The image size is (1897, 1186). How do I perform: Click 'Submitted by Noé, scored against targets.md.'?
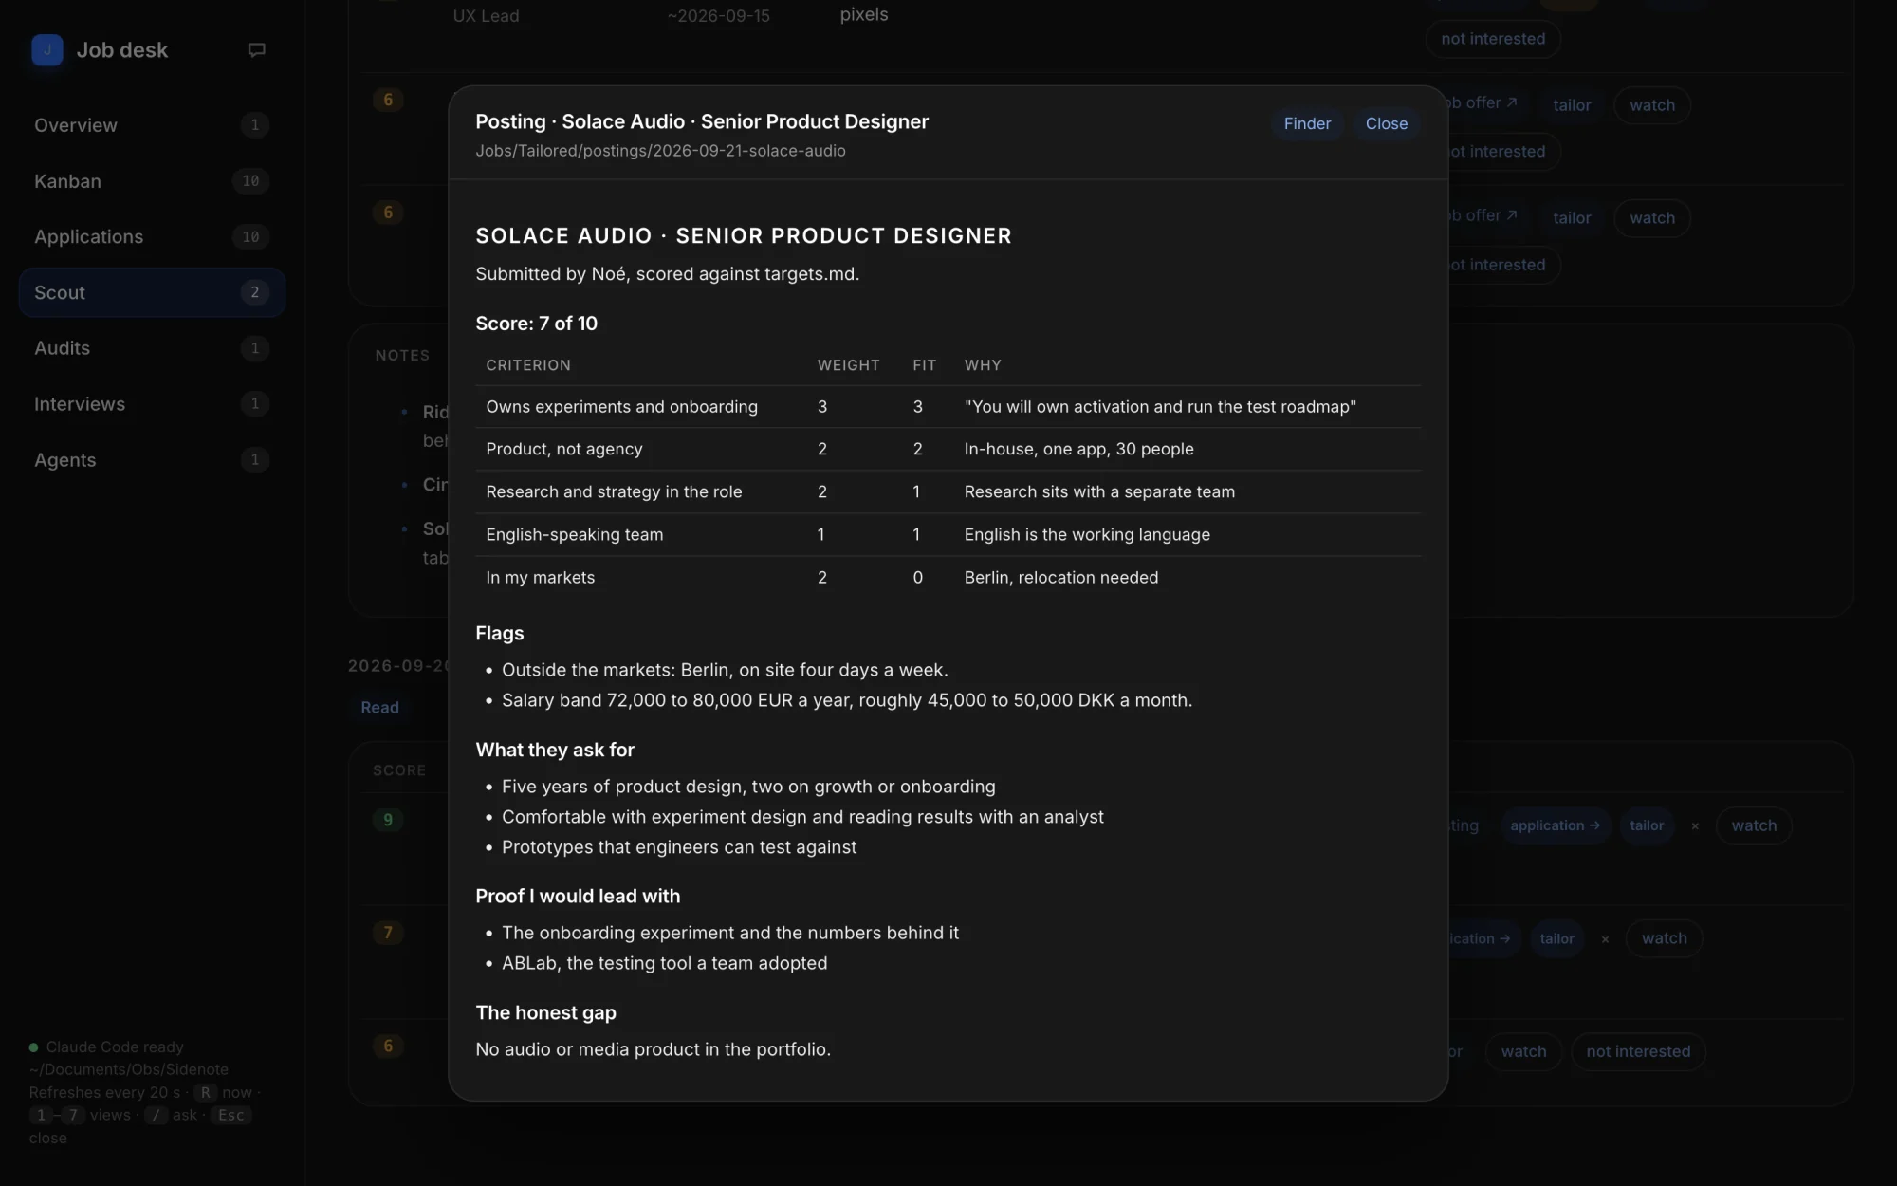point(667,274)
